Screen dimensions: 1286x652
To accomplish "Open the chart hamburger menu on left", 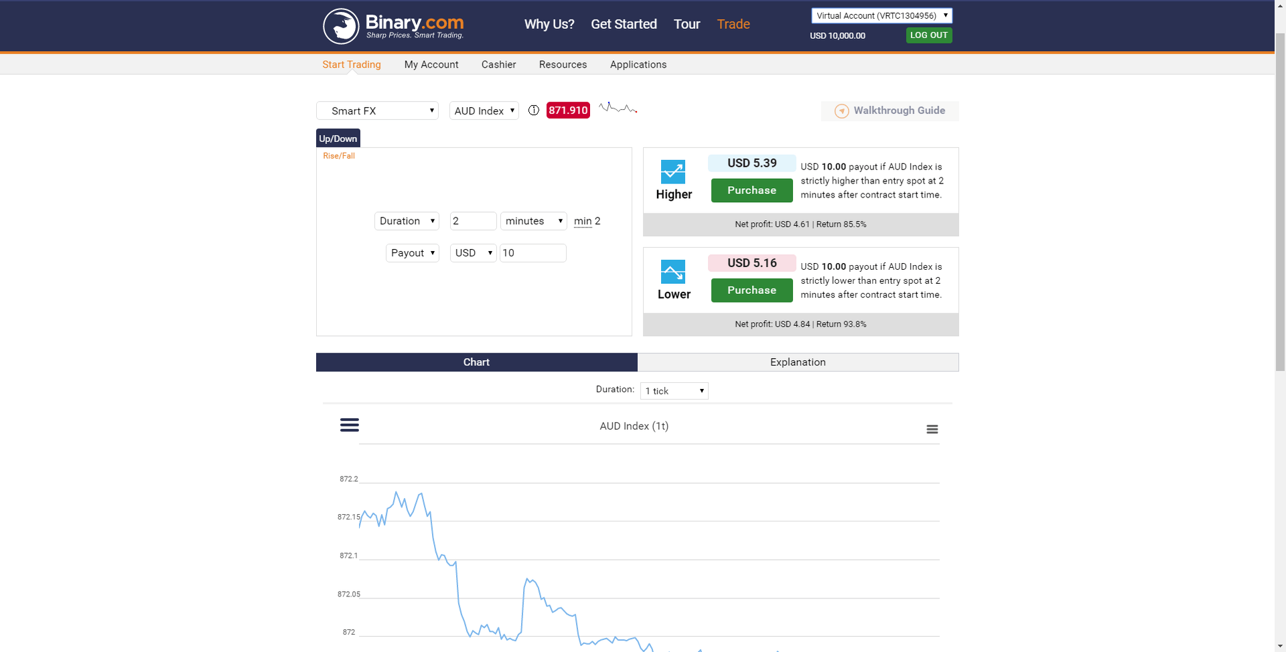I will [350, 425].
